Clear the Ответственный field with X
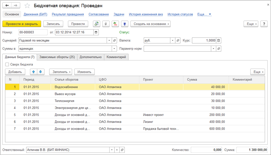 (117, 150)
